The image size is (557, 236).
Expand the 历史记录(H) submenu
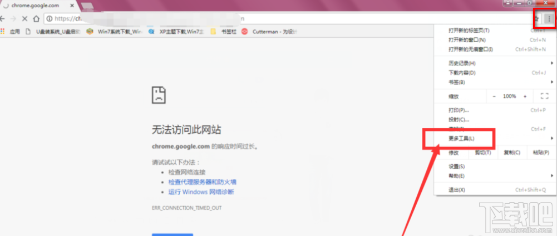click(x=495, y=63)
